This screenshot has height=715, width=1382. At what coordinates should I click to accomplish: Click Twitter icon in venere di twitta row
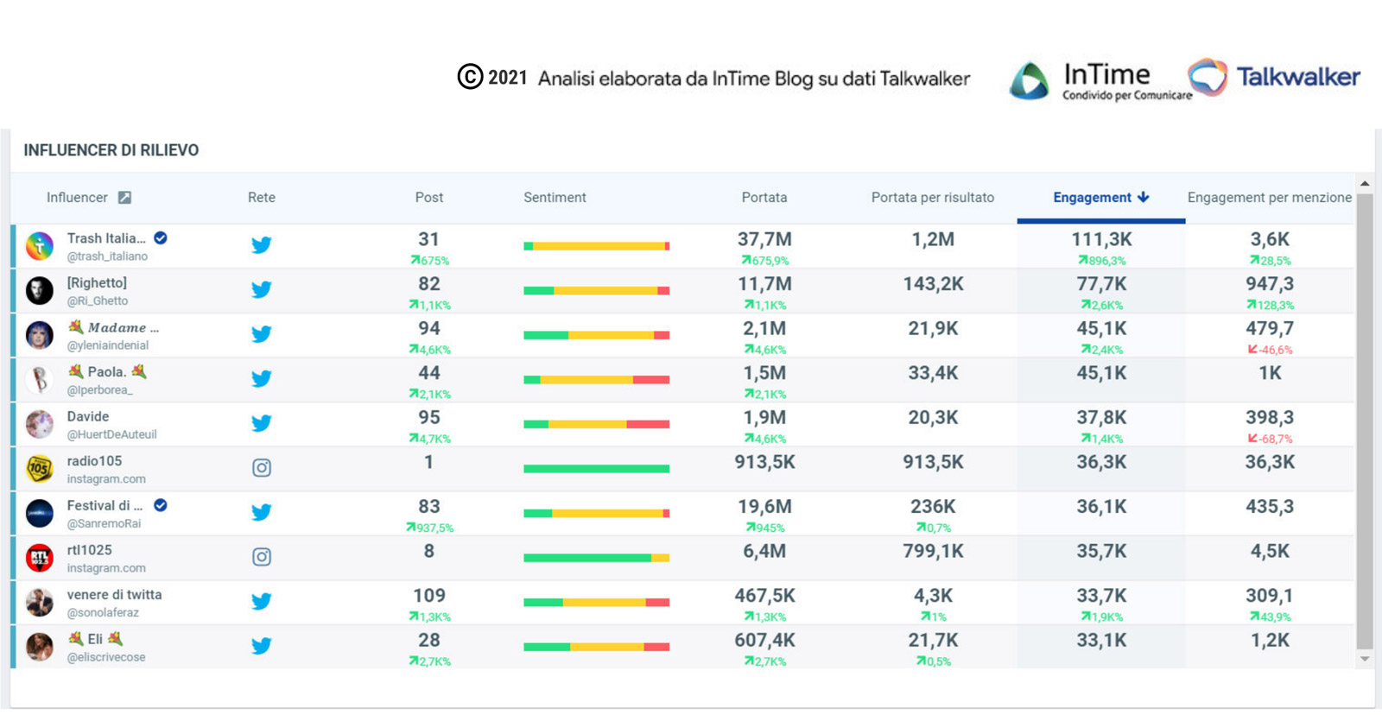(262, 601)
